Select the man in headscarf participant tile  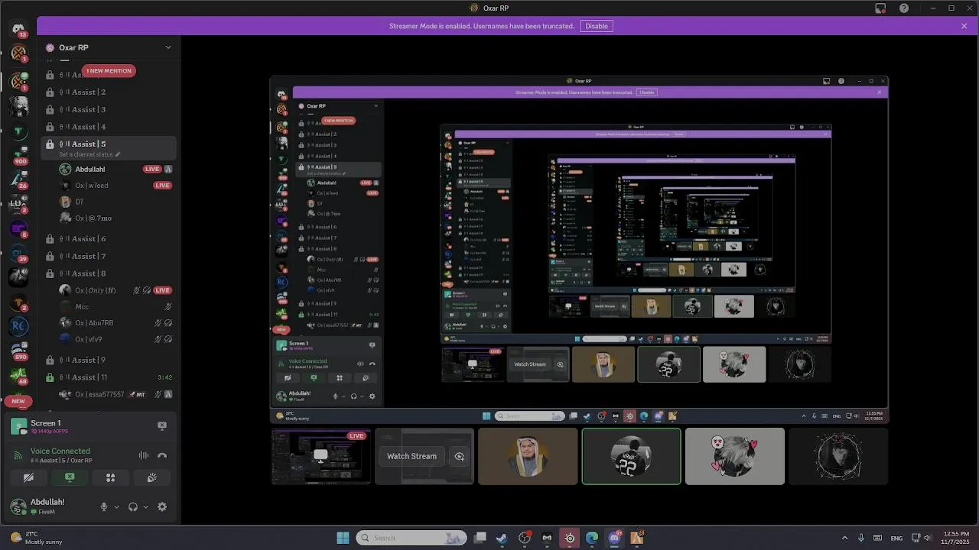pos(528,456)
